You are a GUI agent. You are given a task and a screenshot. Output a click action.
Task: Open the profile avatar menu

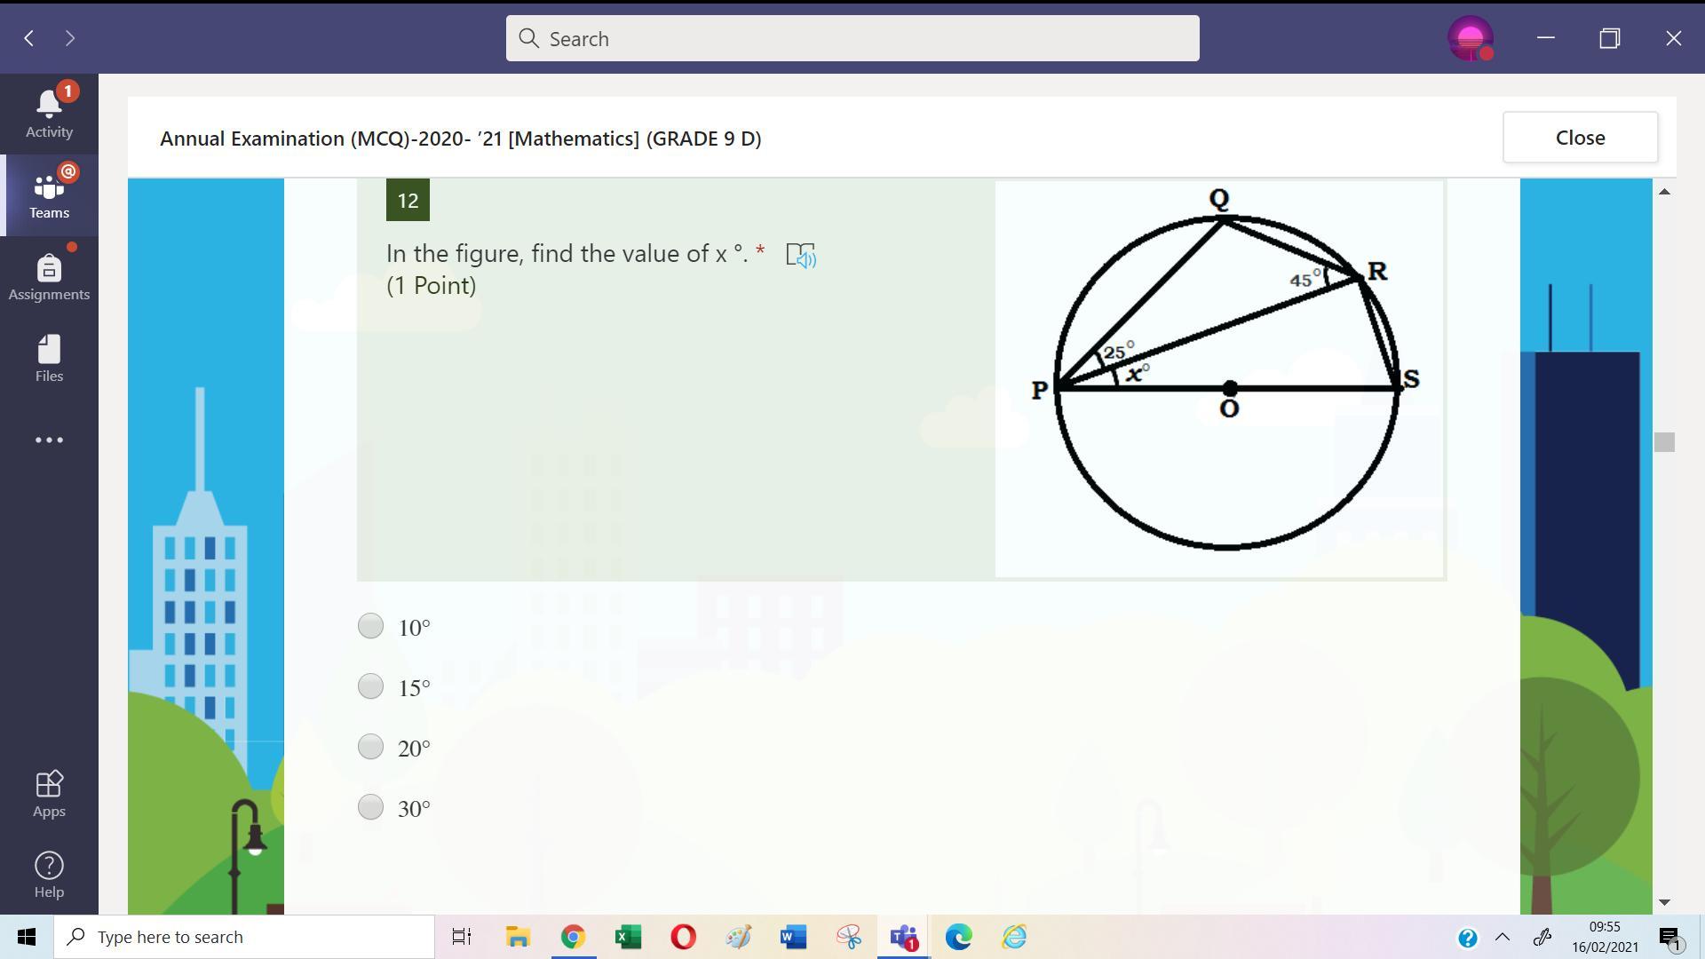1470,38
